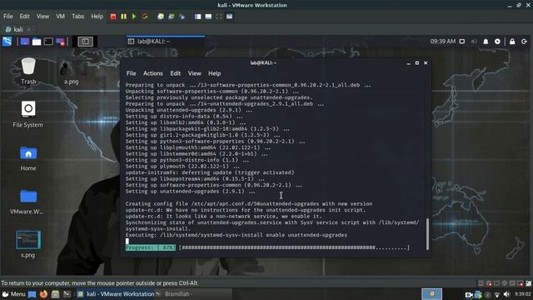Screen dimensions: 533x300
Task: Close the kali VM tab
Action: click(29, 30)
